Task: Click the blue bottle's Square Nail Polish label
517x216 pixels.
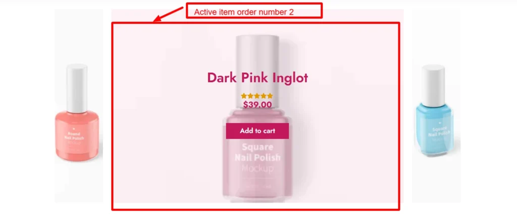Action: coord(439,132)
